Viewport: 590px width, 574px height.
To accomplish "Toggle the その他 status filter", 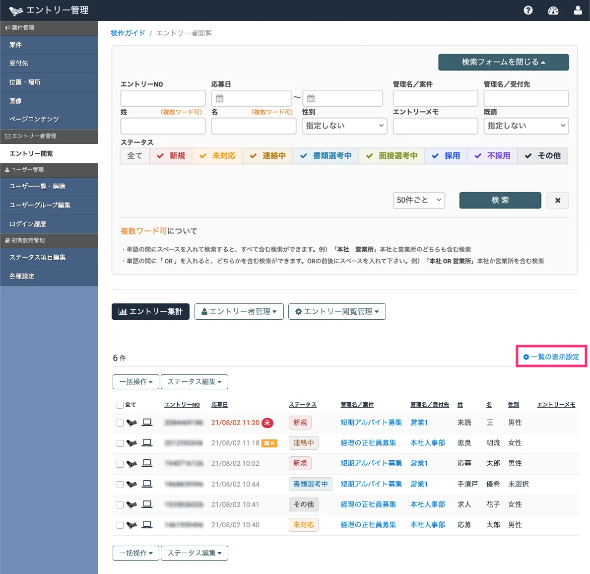I will (542, 156).
